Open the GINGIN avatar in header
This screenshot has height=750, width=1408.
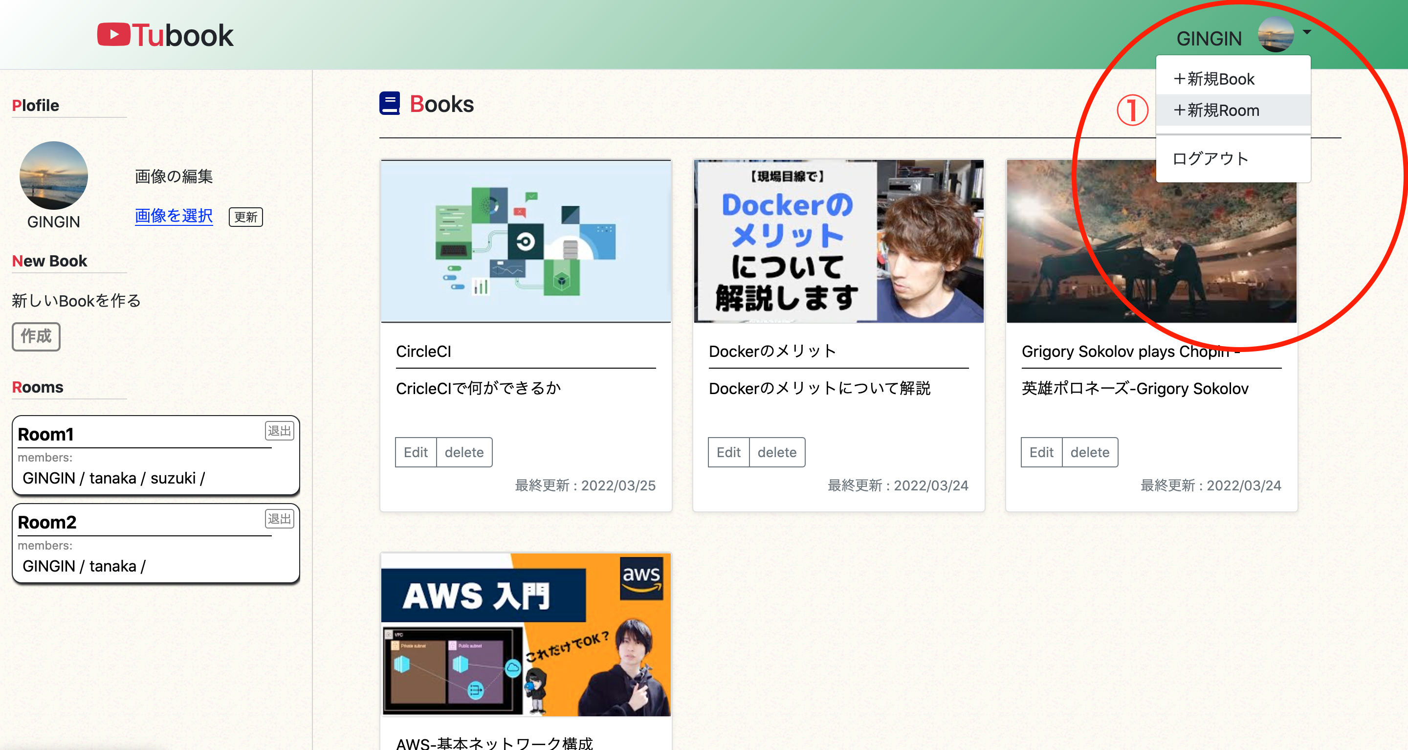pyautogui.click(x=1276, y=34)
